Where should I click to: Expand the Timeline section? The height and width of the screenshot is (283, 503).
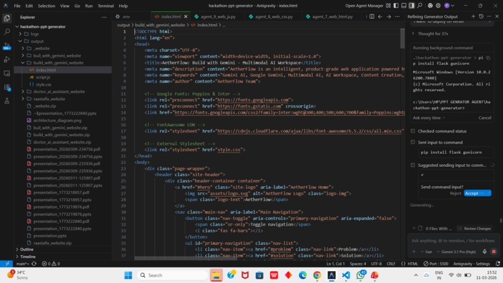pos(17,257)
